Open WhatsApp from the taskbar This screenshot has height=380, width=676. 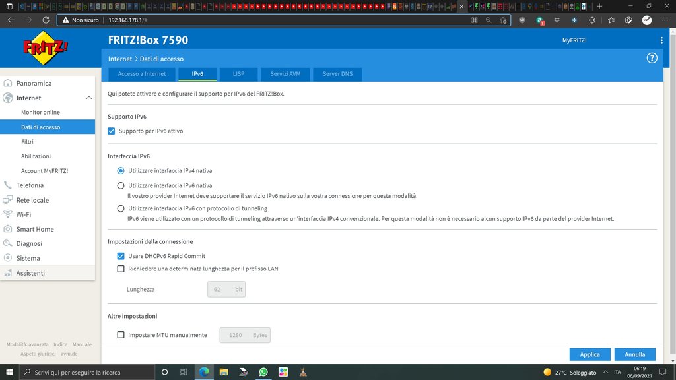click(x=263, y=372)
